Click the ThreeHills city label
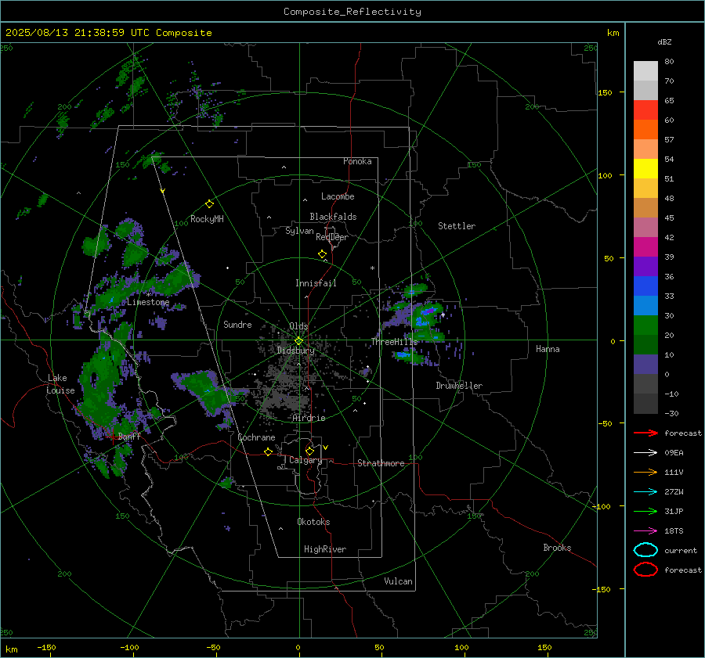705x658 pixels. (394, 342)
